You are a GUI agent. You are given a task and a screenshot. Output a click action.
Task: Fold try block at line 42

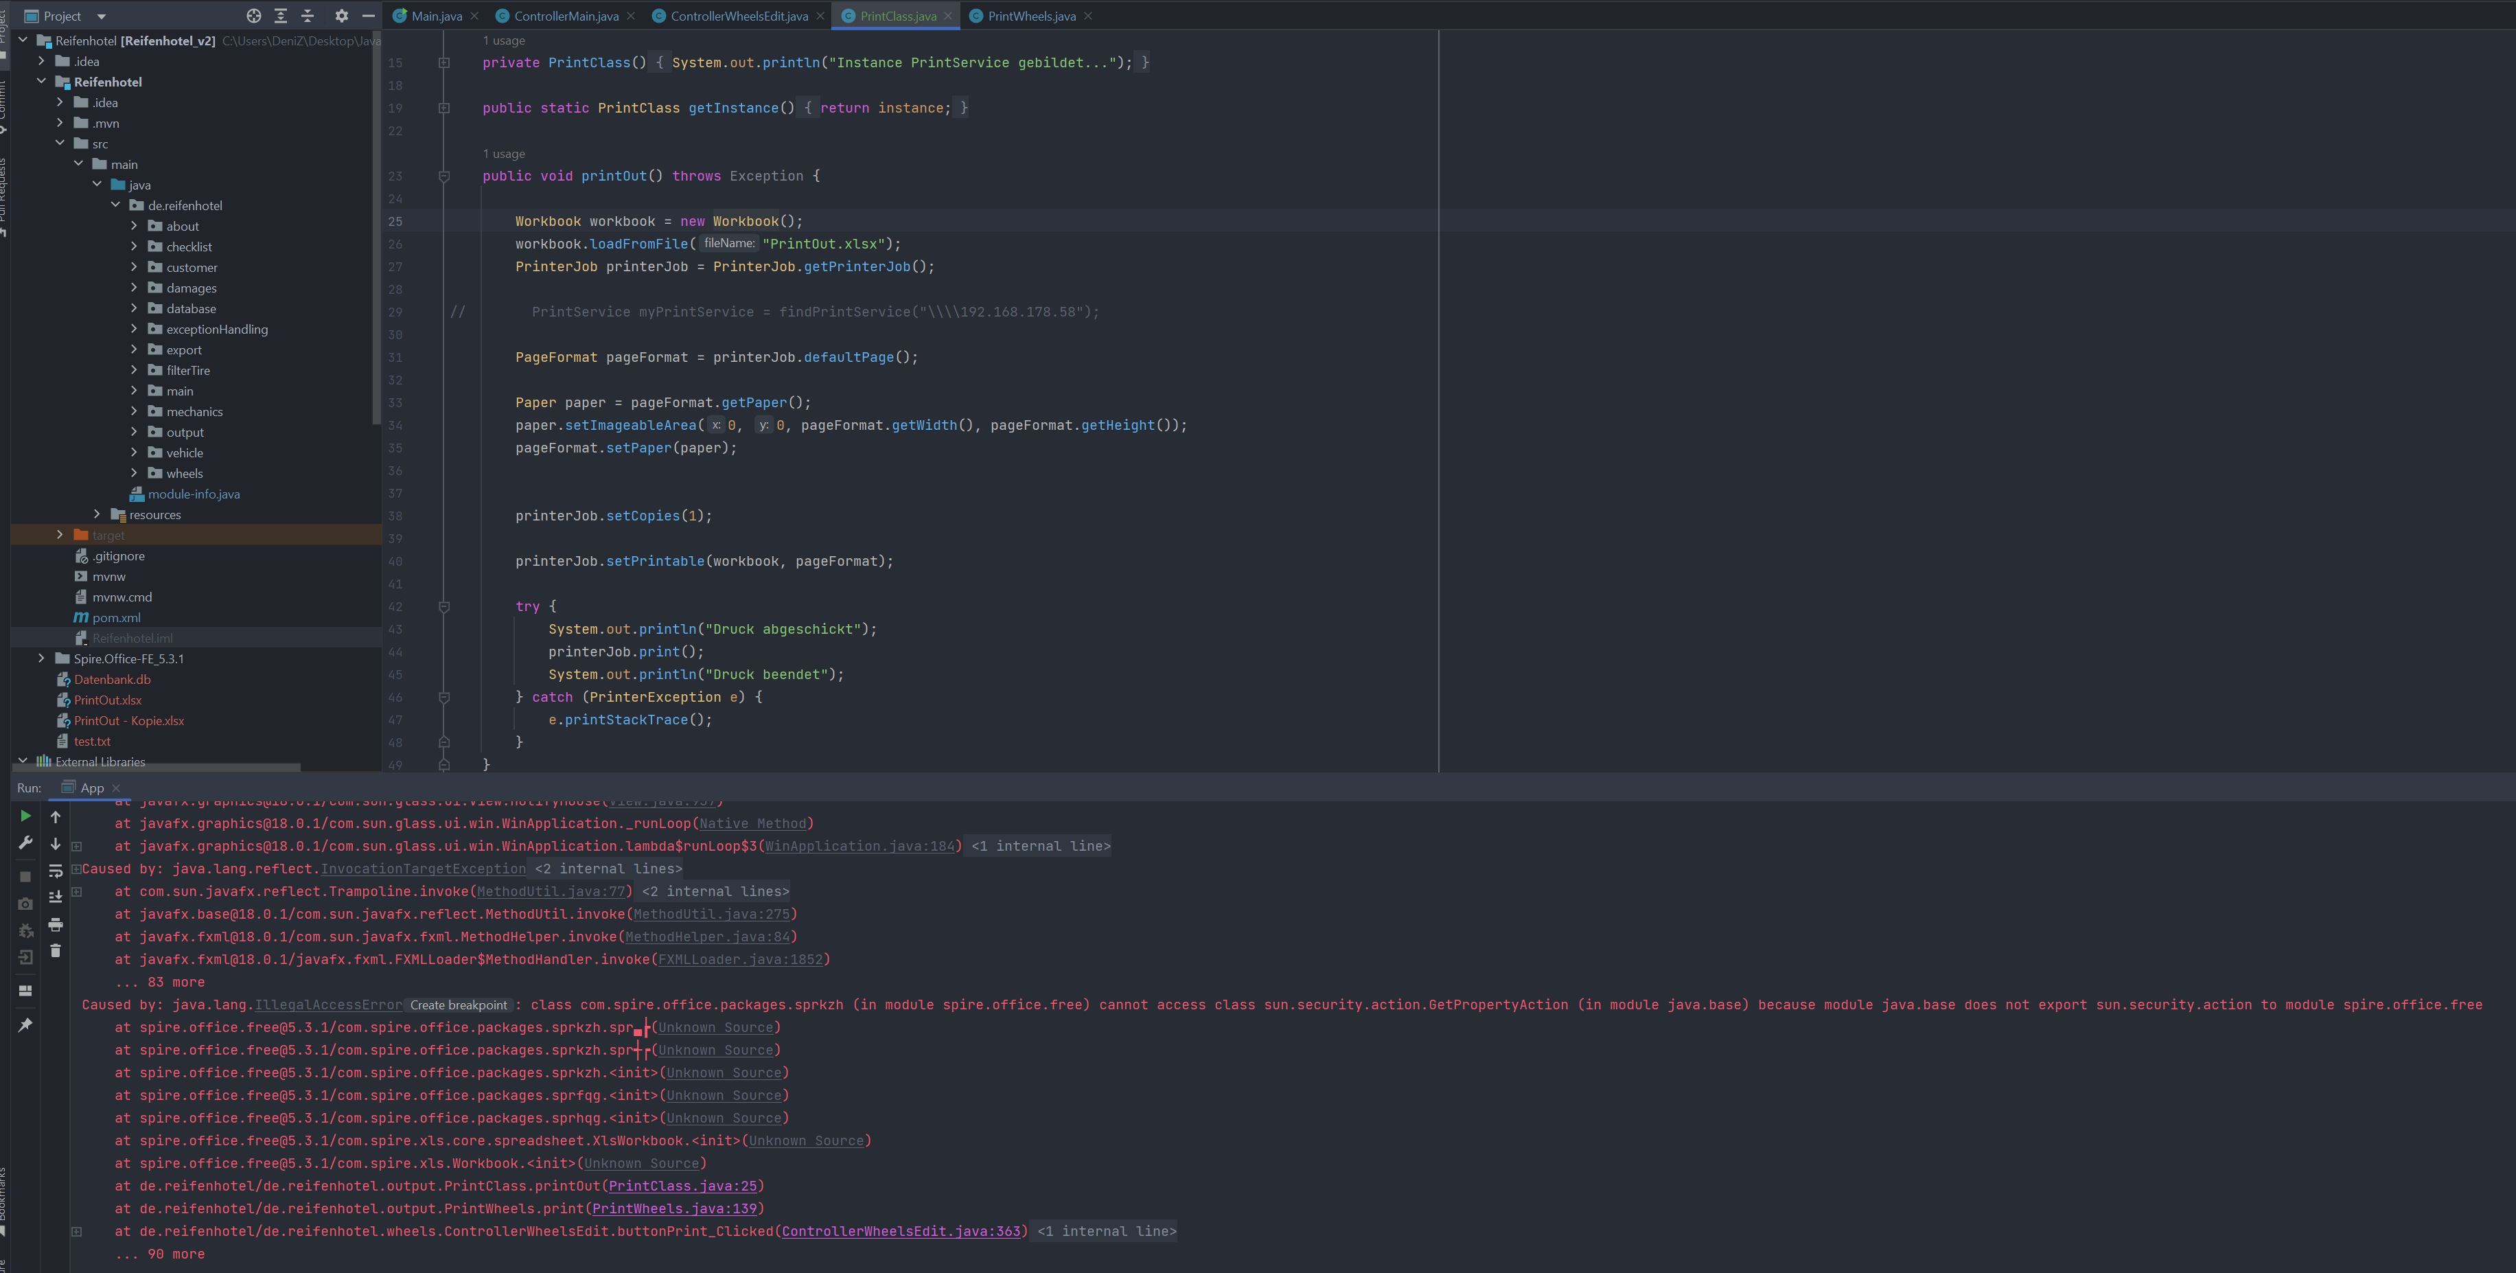pos(444,607)
